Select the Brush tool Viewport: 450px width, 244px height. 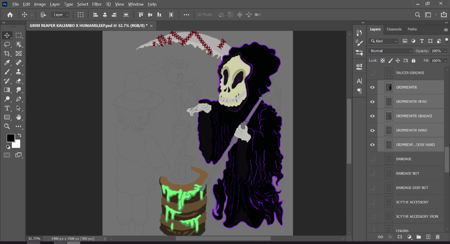7,72
